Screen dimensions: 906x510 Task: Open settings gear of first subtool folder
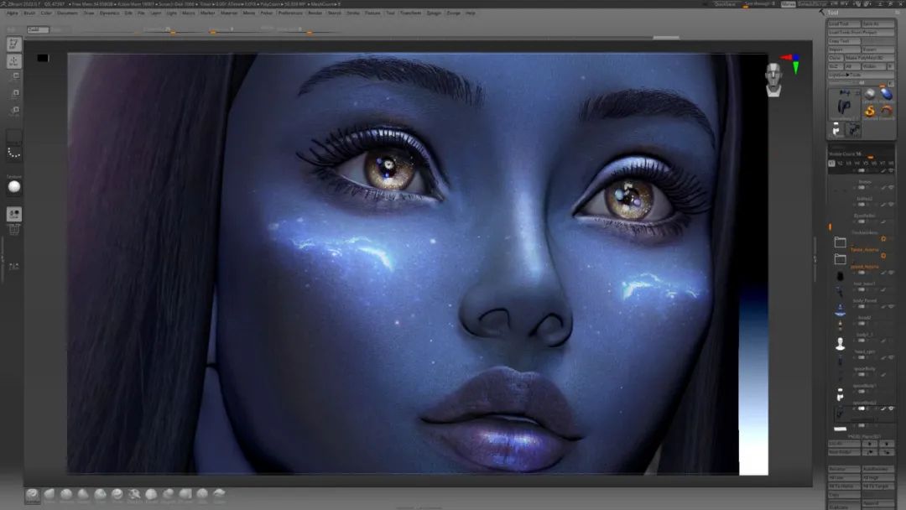click(x=883, y=238)
